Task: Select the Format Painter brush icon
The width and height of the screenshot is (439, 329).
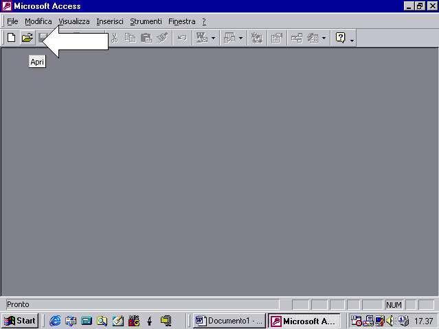Action: pyautogui.click(x=162, y=38)
